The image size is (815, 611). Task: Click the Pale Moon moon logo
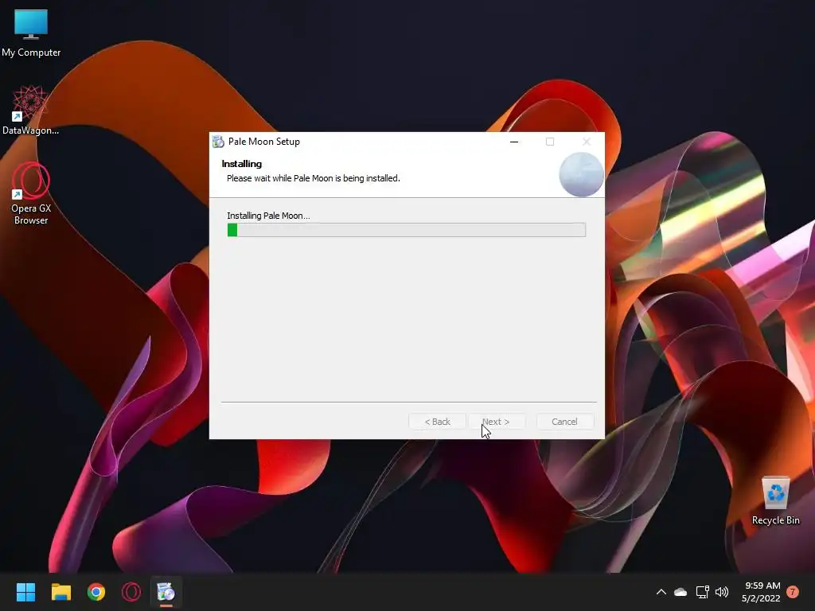pos(581,174)
